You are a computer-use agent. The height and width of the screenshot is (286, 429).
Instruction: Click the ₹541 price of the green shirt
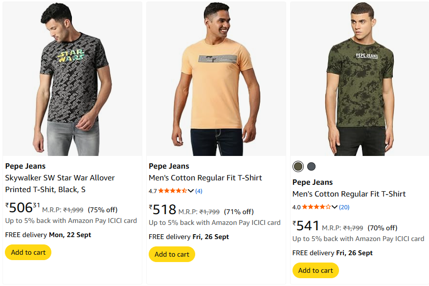[306, 226]
